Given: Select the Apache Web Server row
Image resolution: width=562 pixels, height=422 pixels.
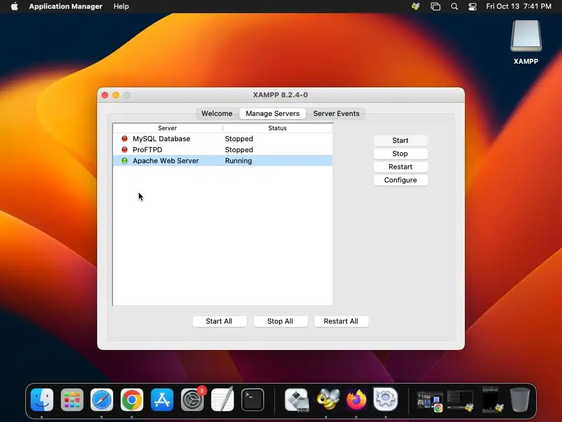Looking at the screenshot, I should pos(223,161).
